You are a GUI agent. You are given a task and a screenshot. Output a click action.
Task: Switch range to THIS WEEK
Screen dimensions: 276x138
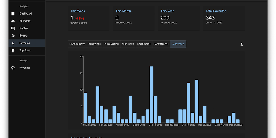pyautogui.click(x=95, y=44)
